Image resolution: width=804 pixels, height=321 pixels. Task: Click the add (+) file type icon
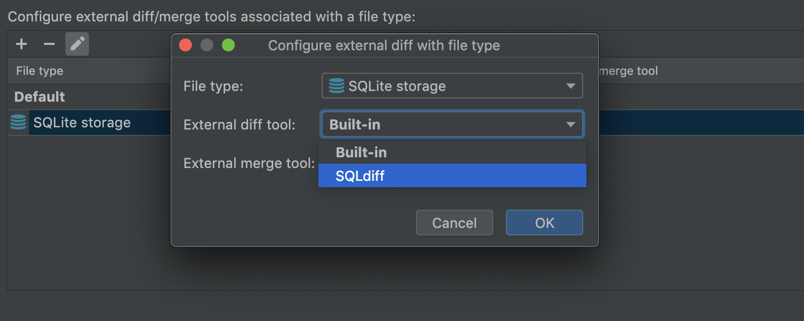click(21, 44)
